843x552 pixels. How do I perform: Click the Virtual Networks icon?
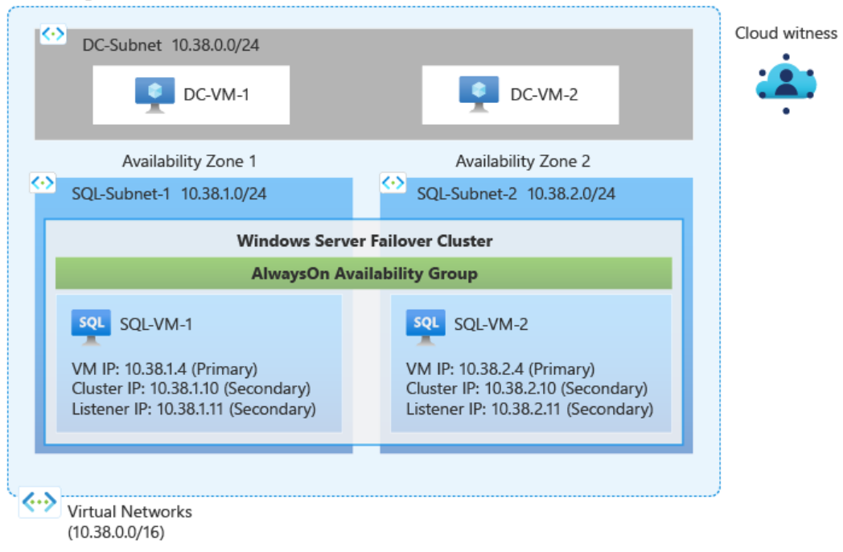(39, 502)
